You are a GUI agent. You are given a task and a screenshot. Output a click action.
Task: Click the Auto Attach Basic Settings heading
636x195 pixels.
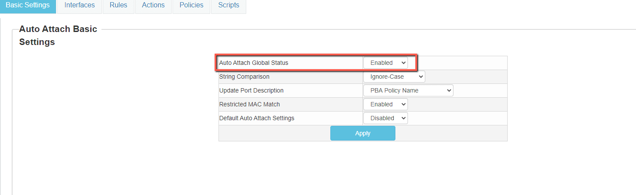click(x=58, y=35)
